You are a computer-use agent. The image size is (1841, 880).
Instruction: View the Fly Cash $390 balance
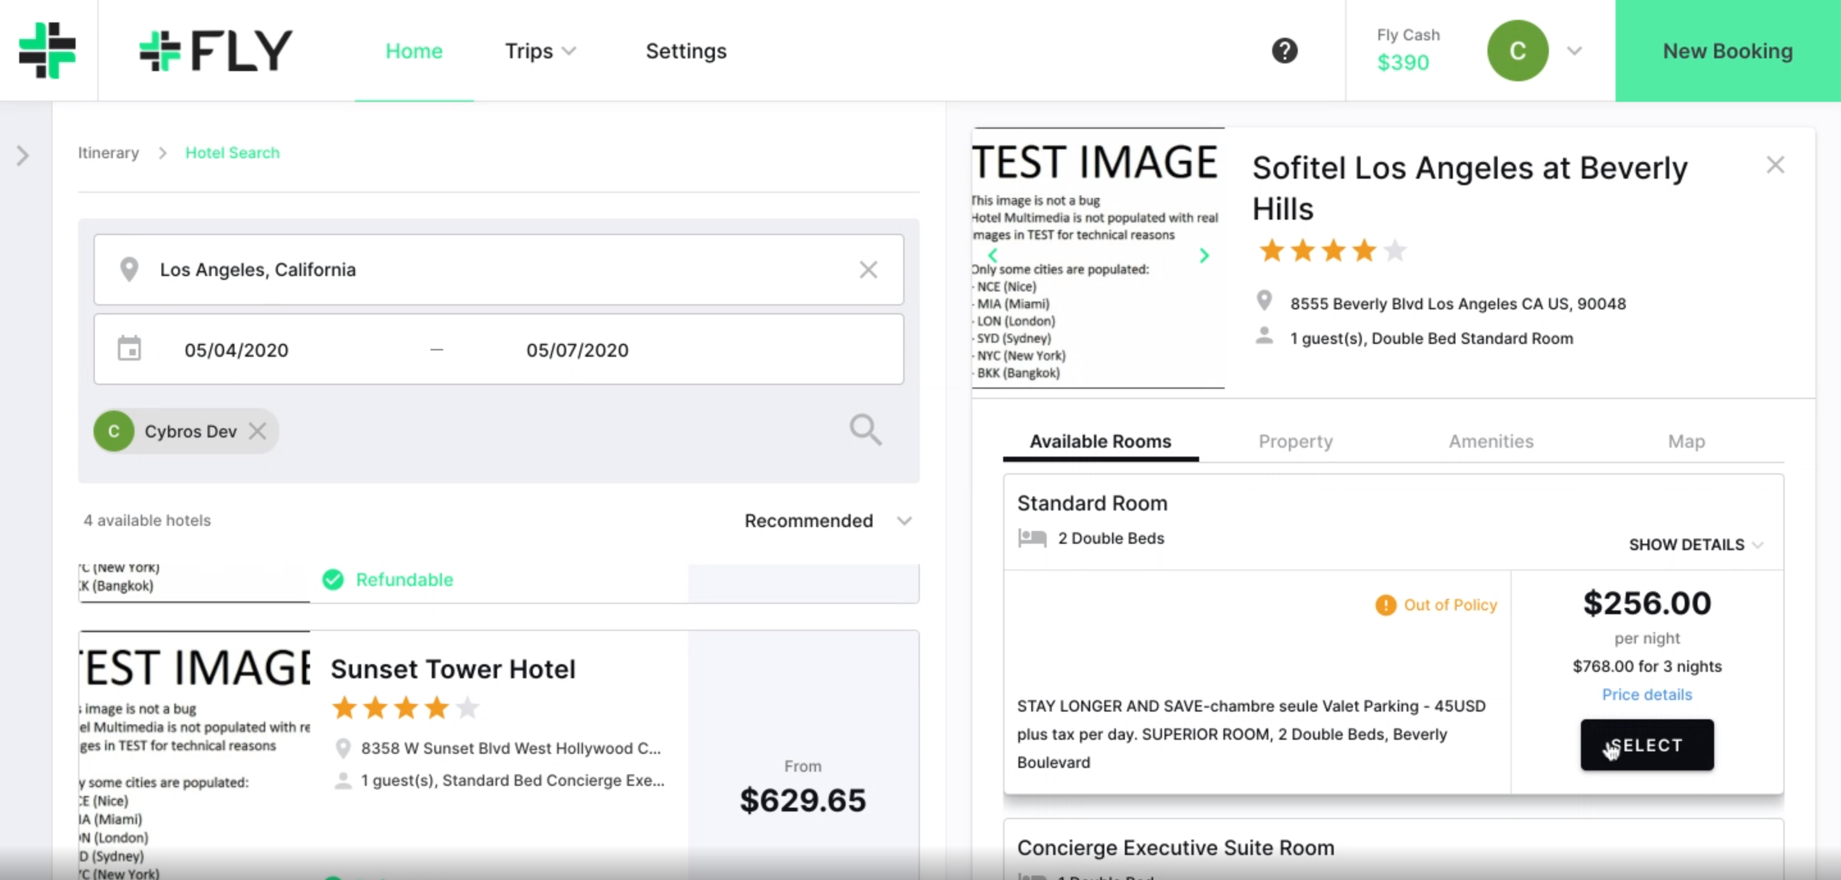1407,50
